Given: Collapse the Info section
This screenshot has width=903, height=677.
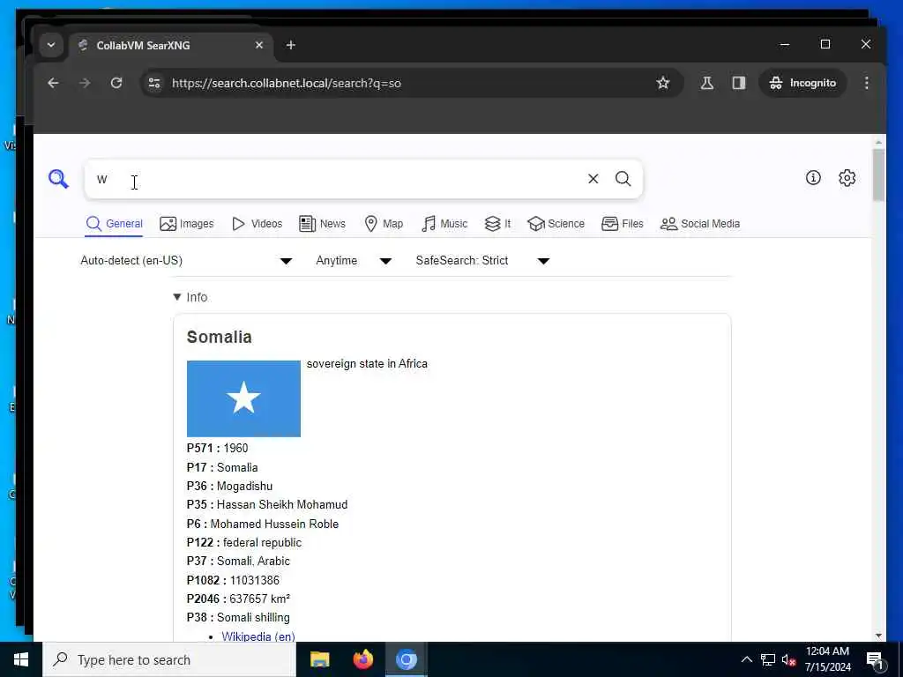Looking at the screenshot, I should pos(190,297).
